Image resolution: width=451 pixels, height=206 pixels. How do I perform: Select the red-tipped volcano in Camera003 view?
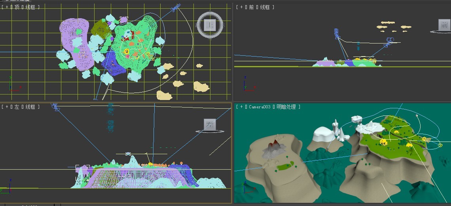pos(274,149)
